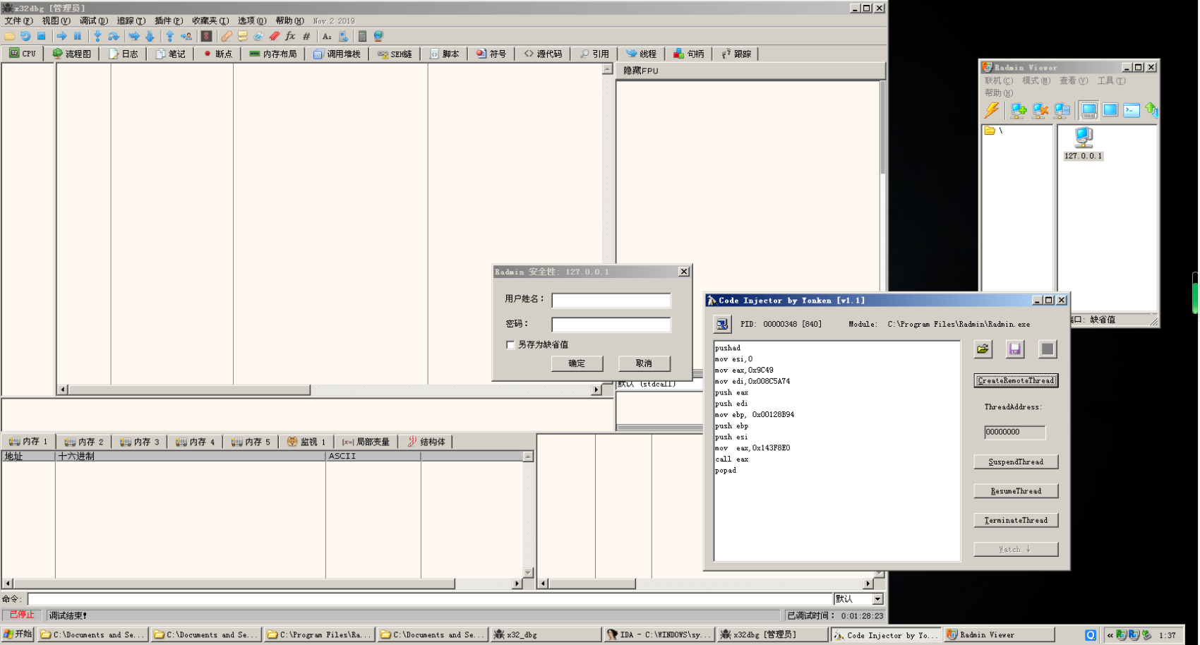The height and width of the screenshot is (645, 1200).
Task: Click the blue stop debugging square icon
Action: [42, 36]
